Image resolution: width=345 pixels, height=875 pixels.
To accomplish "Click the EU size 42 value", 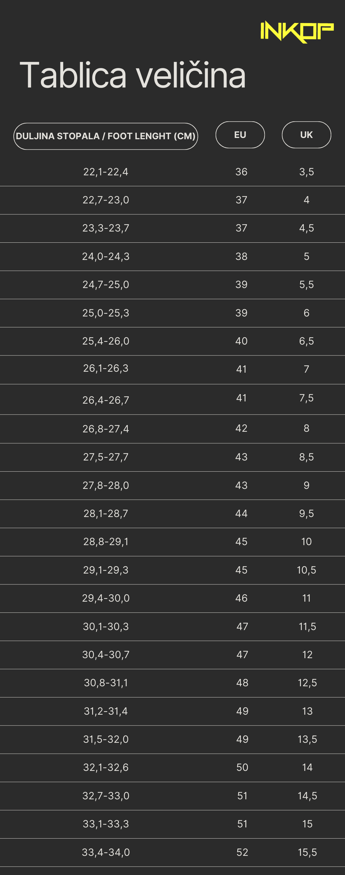I will tap(241, 428).
